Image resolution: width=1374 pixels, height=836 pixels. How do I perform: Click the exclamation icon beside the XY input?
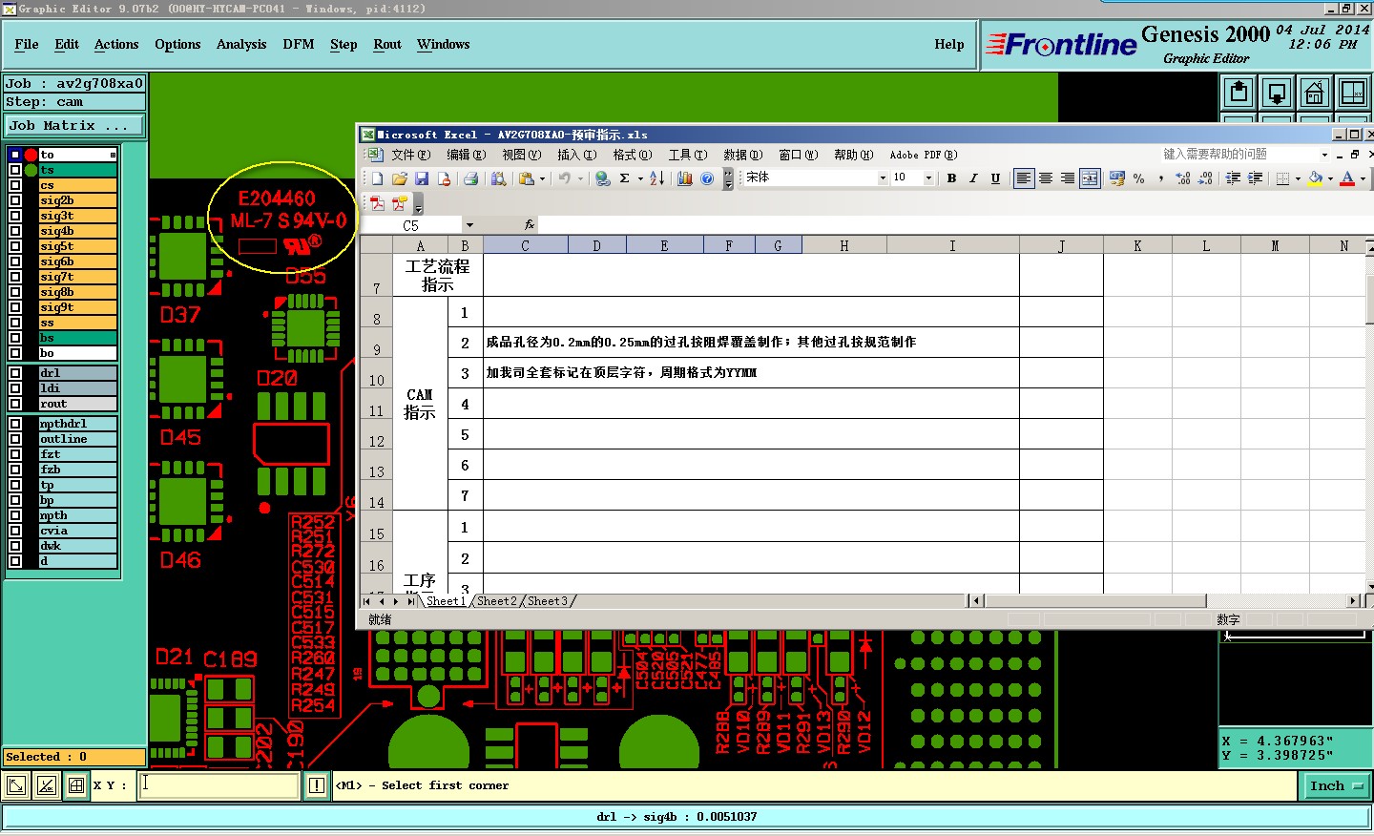tap(317, 785)
